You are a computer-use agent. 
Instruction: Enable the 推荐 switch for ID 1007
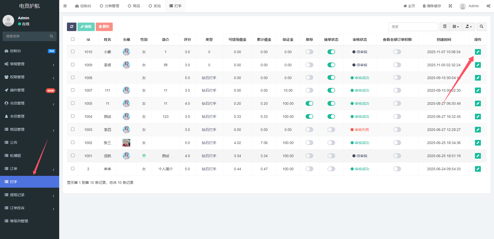click(309, 90)
